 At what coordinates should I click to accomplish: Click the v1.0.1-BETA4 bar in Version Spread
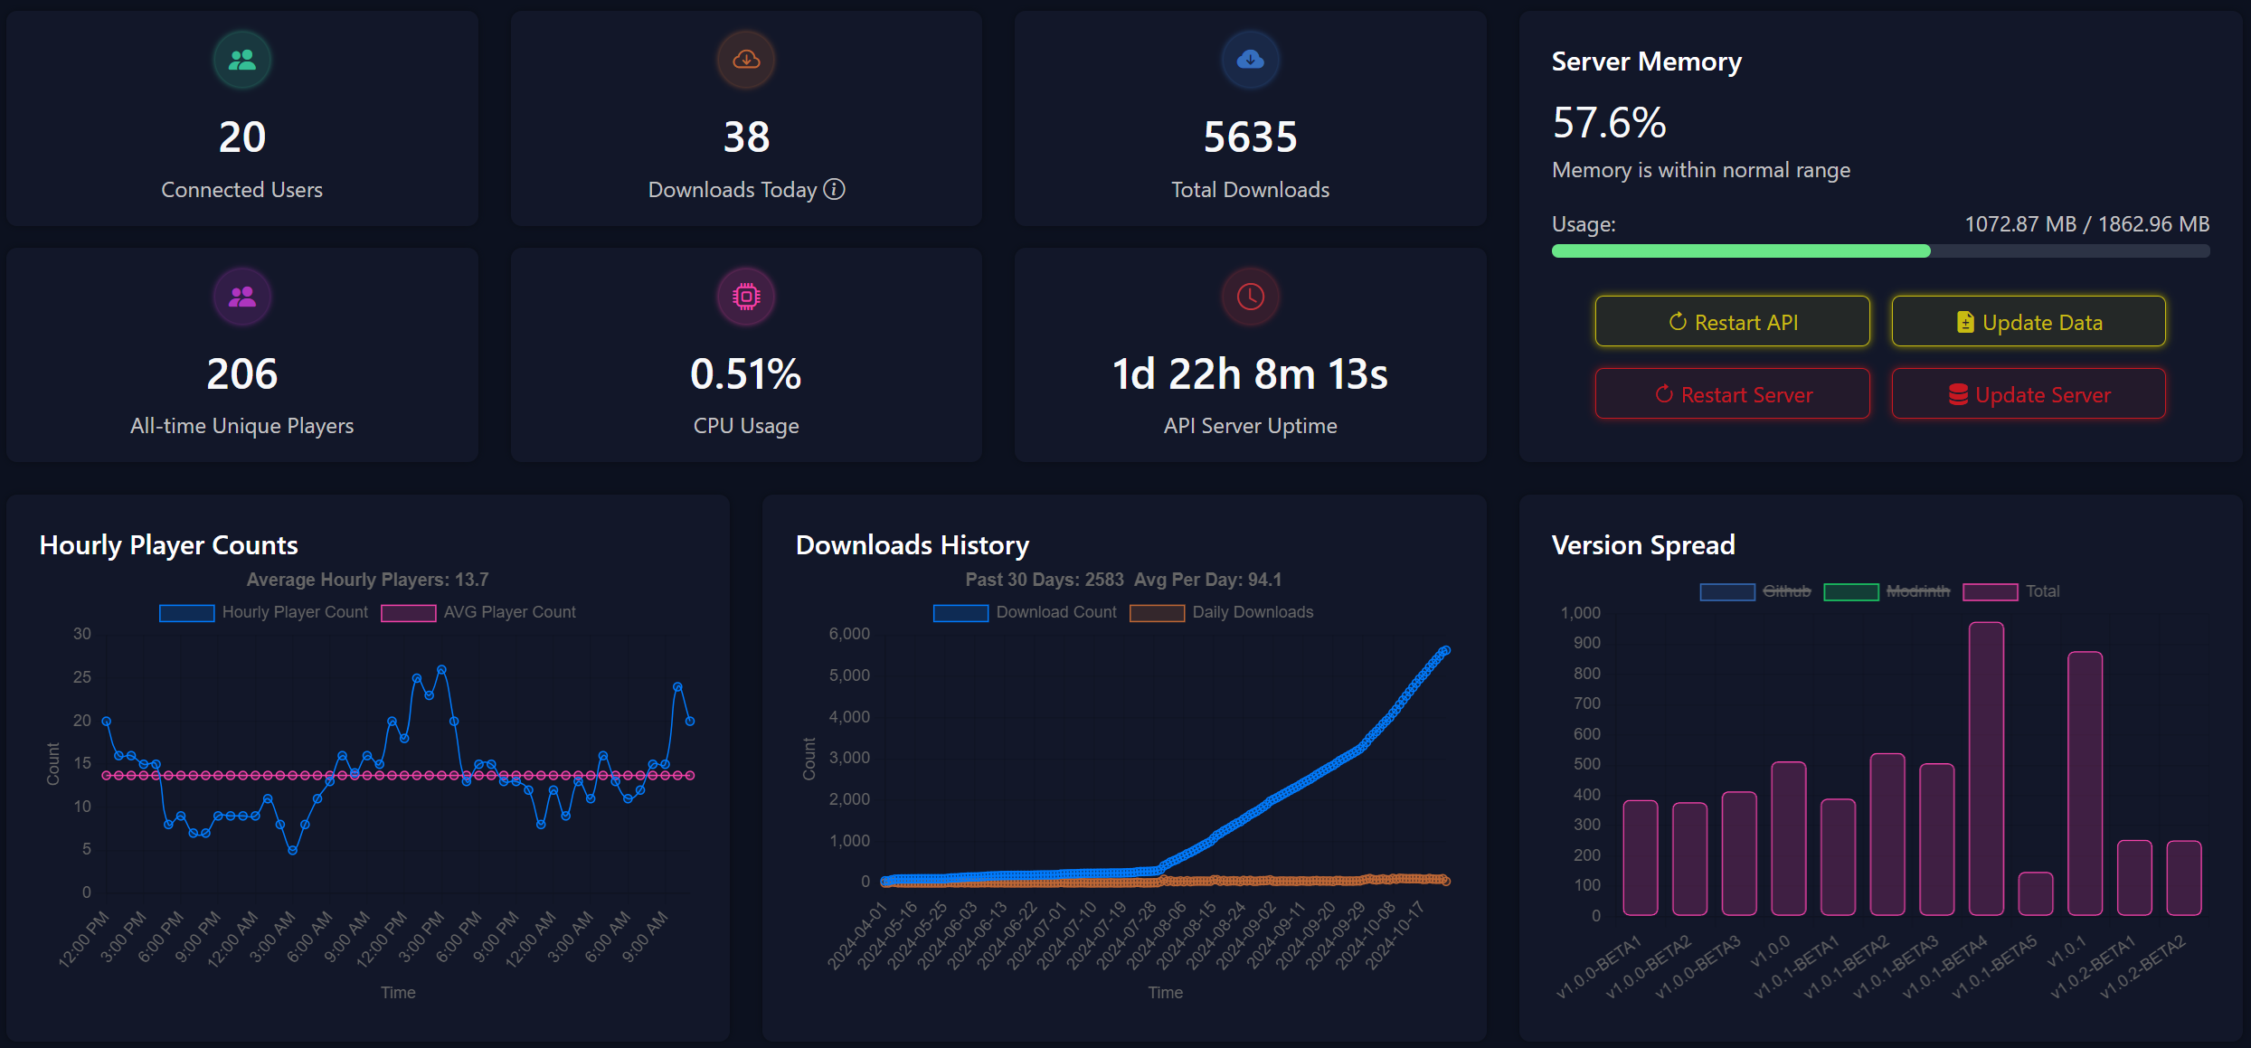coord(1986,769)
